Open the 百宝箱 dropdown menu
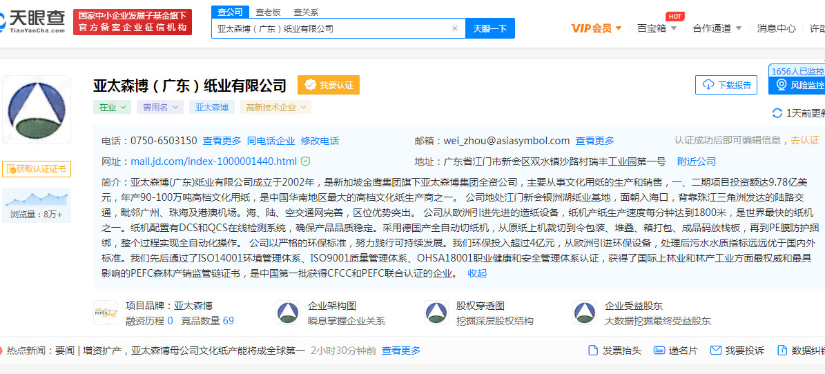The height and width of the screenshot is (374, 825). [x=657, y=28]
